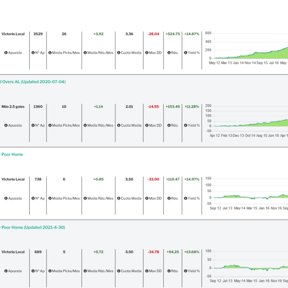Open the Poor Home (Updated 2021-4-30) link
Viewport: 288px width, 288px height.
[x=33, y=228]
